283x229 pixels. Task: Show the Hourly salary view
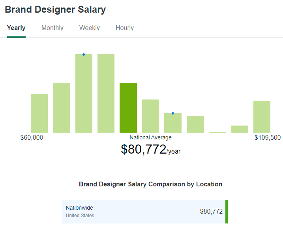point(125,28)
